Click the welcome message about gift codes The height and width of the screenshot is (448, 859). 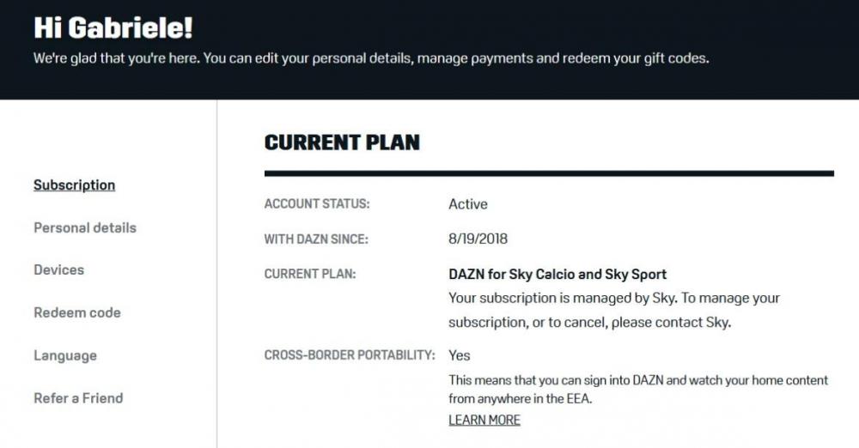[371, 60]
